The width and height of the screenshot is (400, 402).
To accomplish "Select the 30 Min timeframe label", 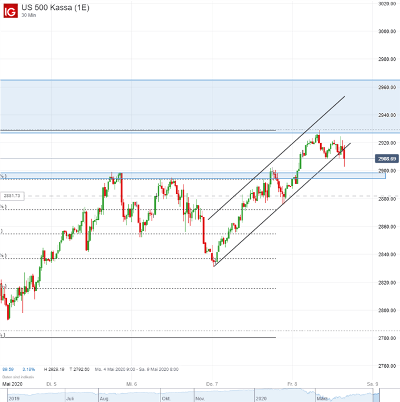I will tap(29, 15).
